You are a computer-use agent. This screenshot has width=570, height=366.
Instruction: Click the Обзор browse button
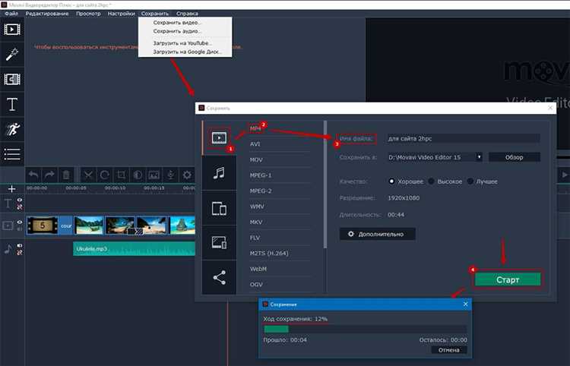pyautogui.click(x=514, y=157)
